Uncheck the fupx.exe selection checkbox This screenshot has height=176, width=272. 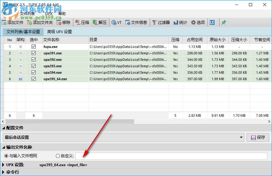click(34, 46)
